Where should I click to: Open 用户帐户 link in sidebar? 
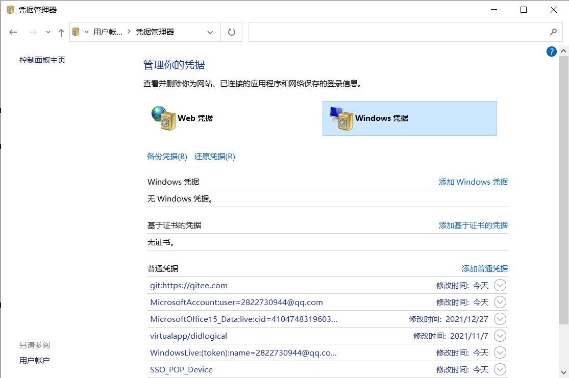(x=35, y=360)
